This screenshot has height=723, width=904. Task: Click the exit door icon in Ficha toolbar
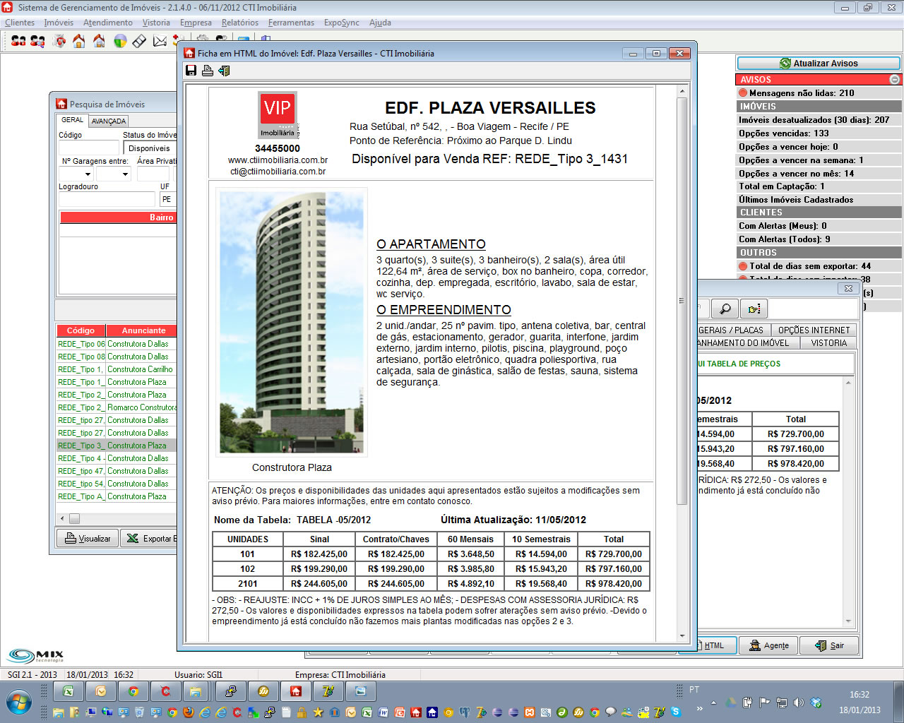tap(225, 71)
